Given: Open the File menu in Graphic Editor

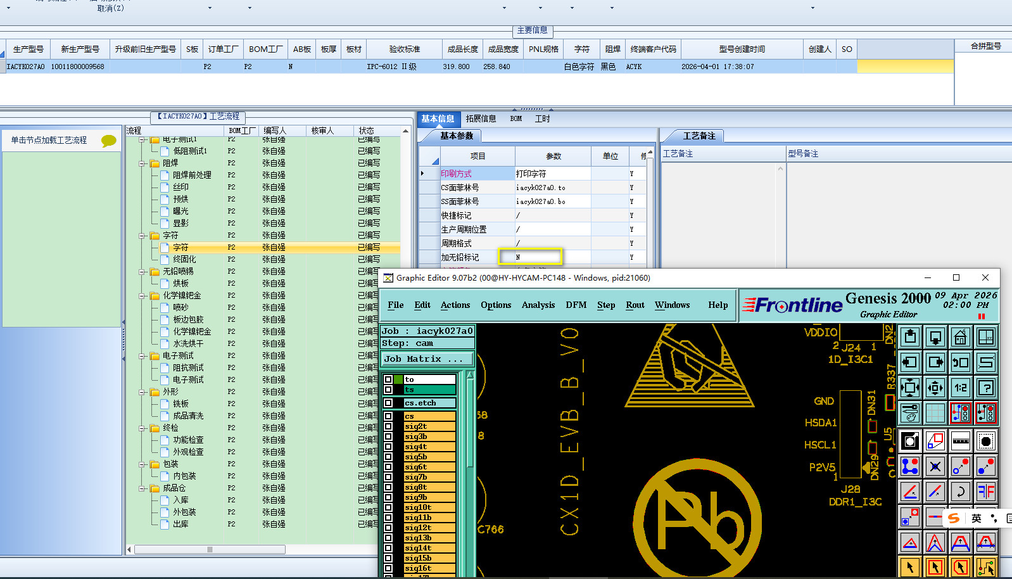Looking at the screenshot, I should coord(396,305).
